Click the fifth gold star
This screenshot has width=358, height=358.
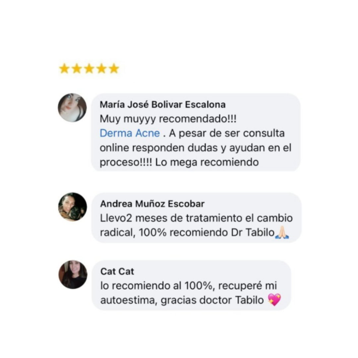click(x=114, y=69)
